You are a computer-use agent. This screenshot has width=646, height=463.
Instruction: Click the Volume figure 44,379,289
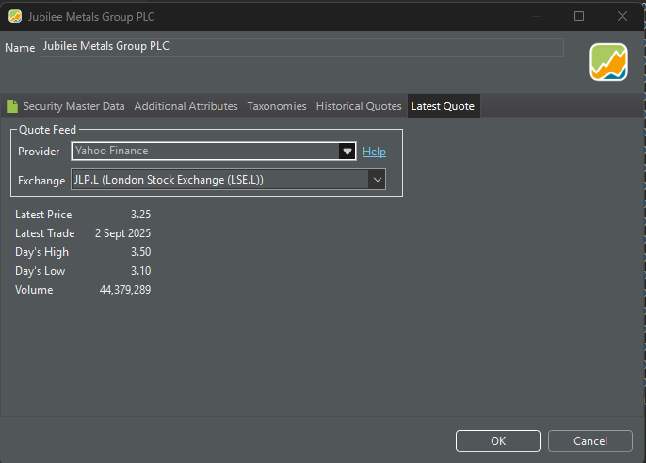click(125, 290)
